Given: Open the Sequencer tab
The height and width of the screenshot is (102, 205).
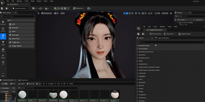Looking at the screenshot, I should click(x=23, y=80).
